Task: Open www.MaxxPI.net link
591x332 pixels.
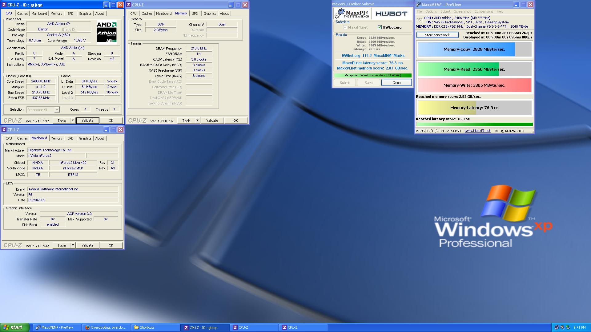Action: [477, 131]
